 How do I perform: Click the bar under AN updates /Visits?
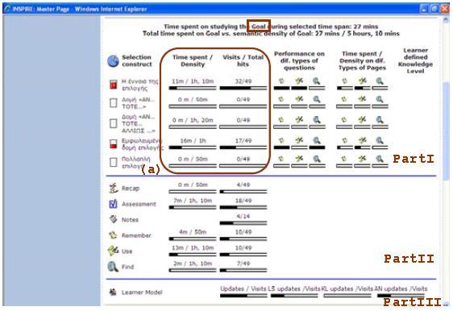401,296
